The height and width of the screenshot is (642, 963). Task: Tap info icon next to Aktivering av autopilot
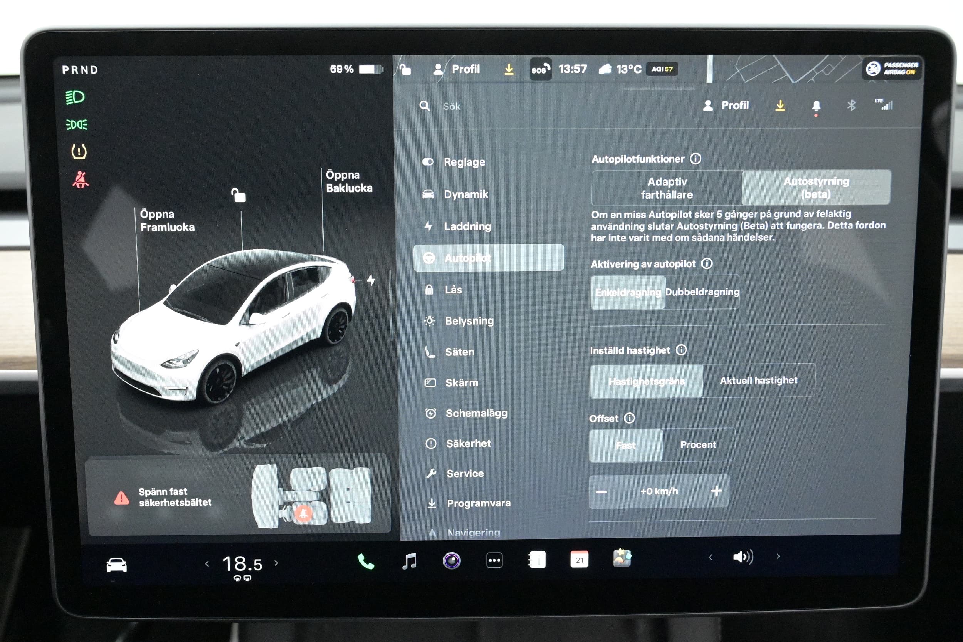[x=707, y=263]
